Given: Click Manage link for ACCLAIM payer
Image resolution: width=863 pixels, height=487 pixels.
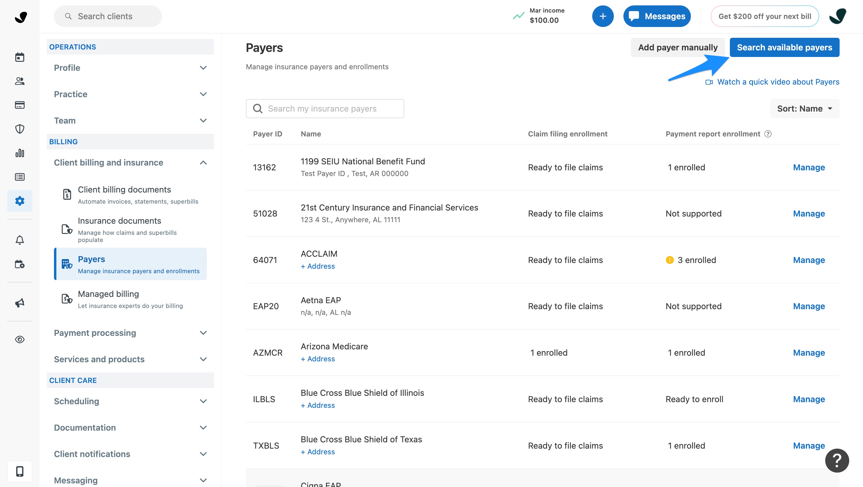Looking at the screenshot, I should 808,260.
